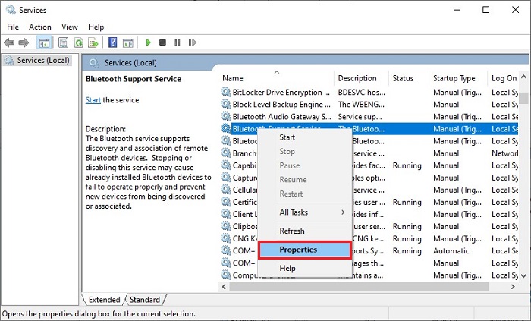Image resolution: width=531 pixels, height=321 pixels.
Task: Click the Network log on cell
Action: [x=504, y=153]
